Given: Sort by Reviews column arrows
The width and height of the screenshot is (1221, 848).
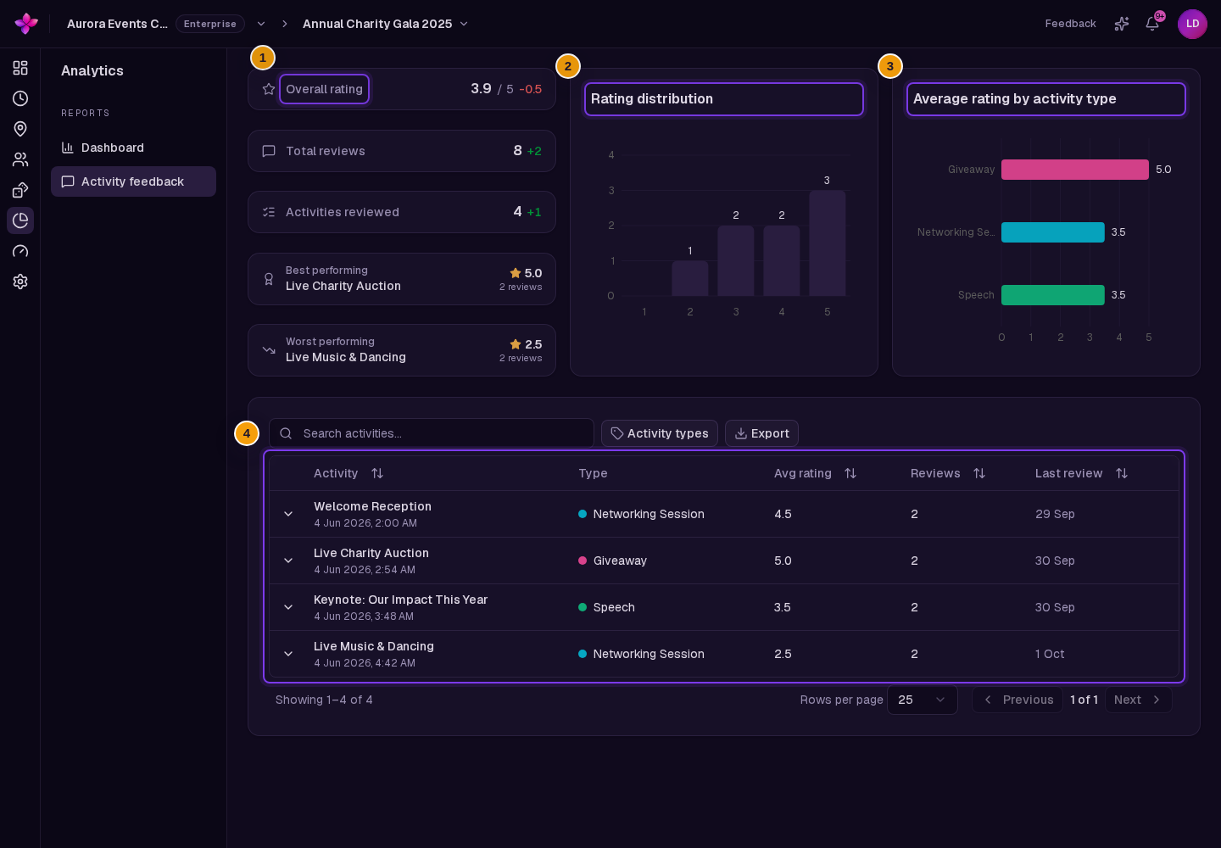Looking at the screenshot, I should point(979,473).
